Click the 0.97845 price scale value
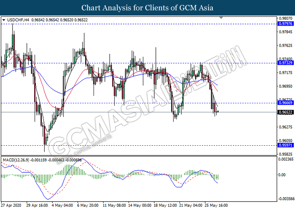295x210 pixels. (286, 32)
